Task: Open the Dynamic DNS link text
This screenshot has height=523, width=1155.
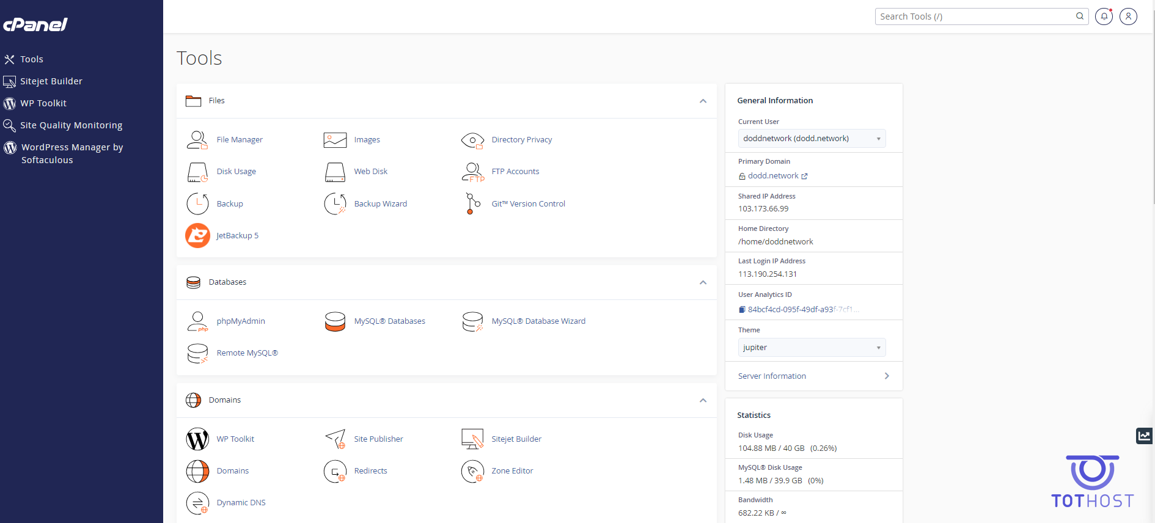Action: [241, 503]
